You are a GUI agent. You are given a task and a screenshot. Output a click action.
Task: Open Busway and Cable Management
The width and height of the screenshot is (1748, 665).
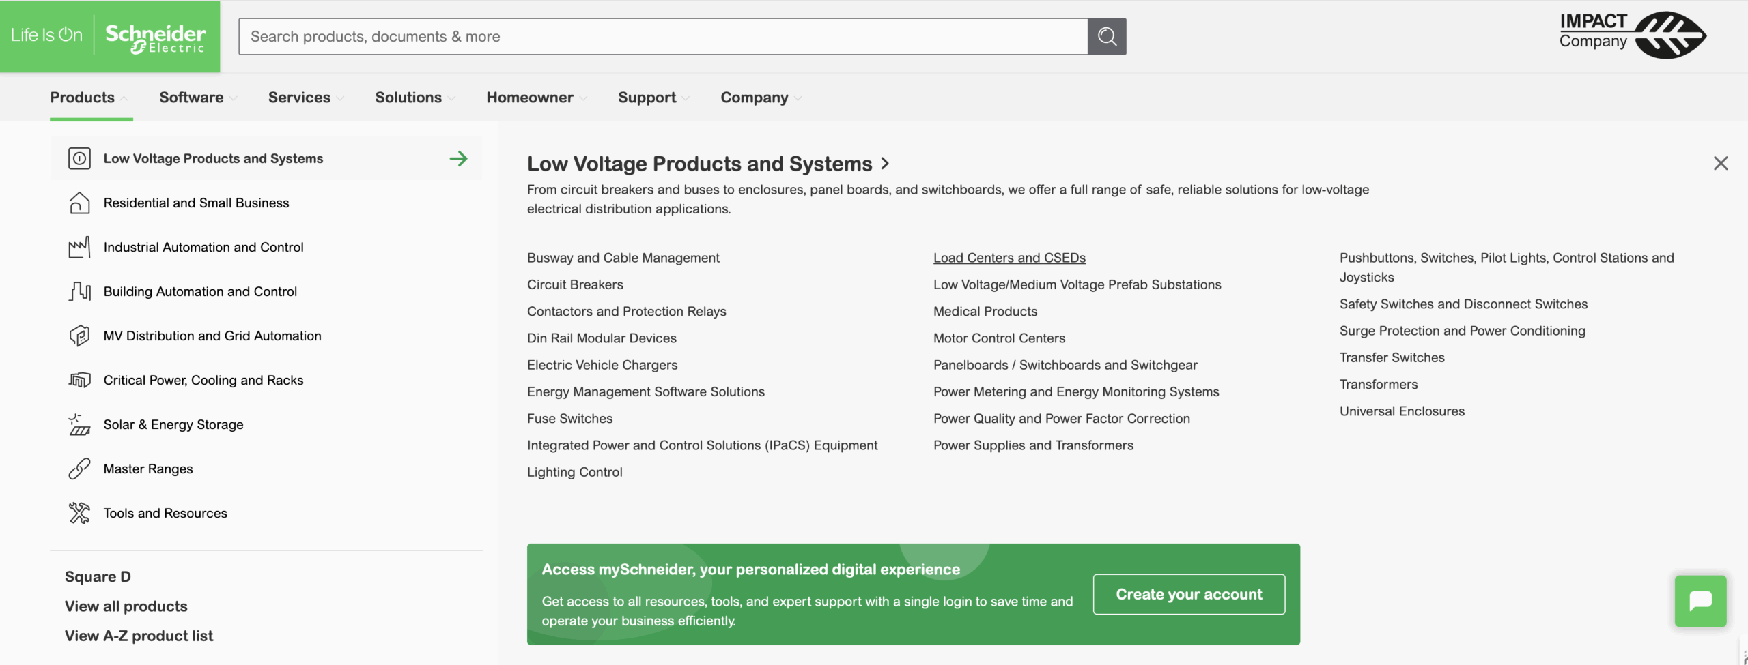point(623,258)
